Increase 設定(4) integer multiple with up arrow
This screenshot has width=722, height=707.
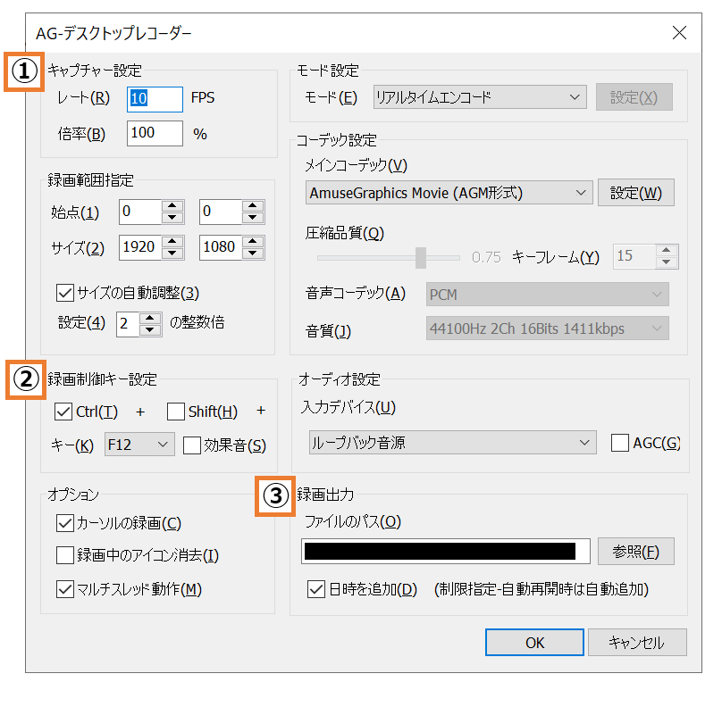149,318
